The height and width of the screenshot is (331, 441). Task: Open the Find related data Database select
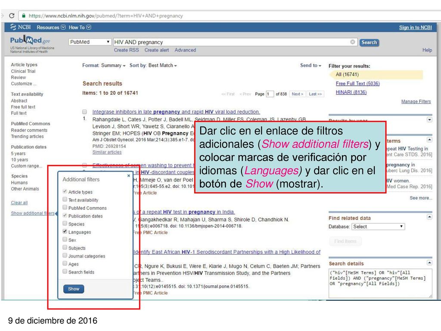[378, 227]
